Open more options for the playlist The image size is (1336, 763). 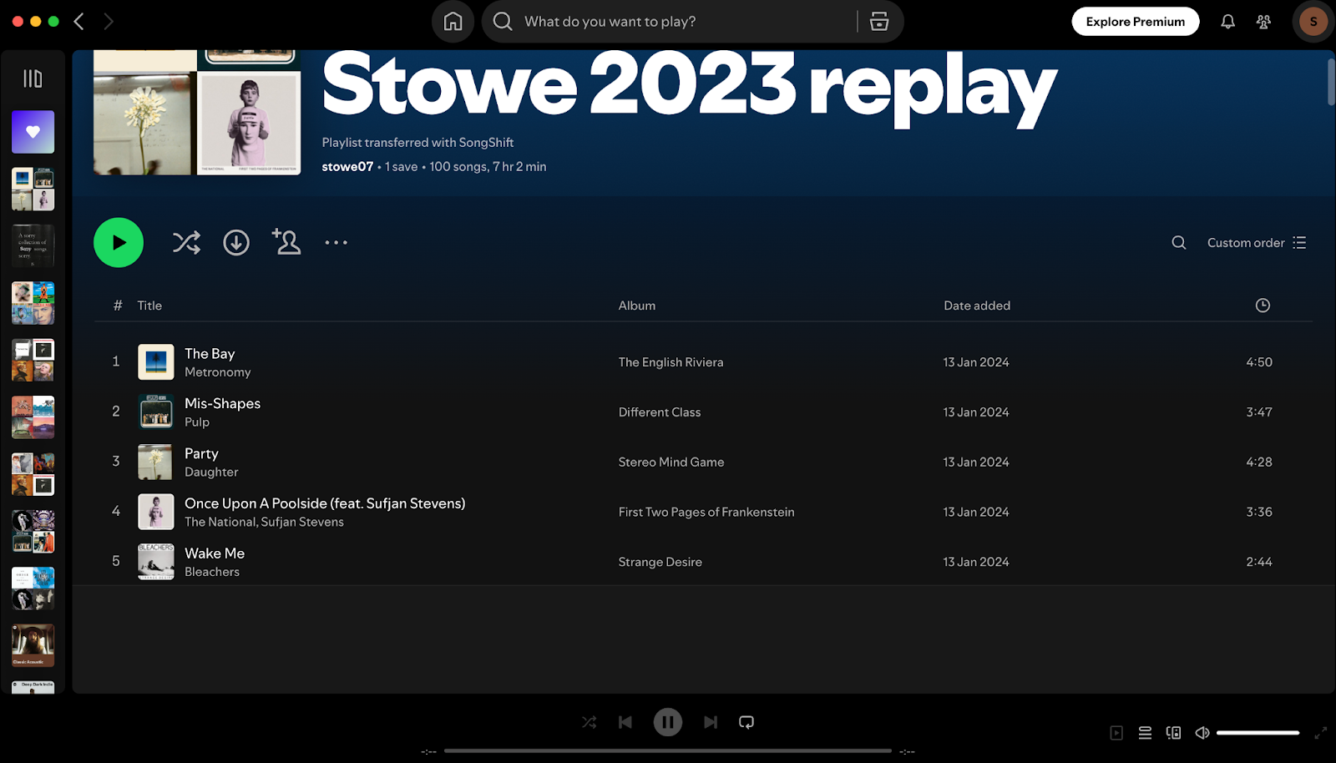[335, 242]
